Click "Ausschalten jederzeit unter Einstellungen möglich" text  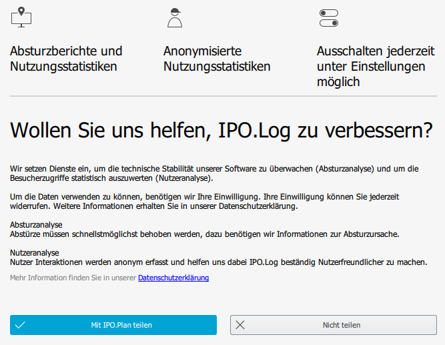pyautogui.click(x=376, y=67)
